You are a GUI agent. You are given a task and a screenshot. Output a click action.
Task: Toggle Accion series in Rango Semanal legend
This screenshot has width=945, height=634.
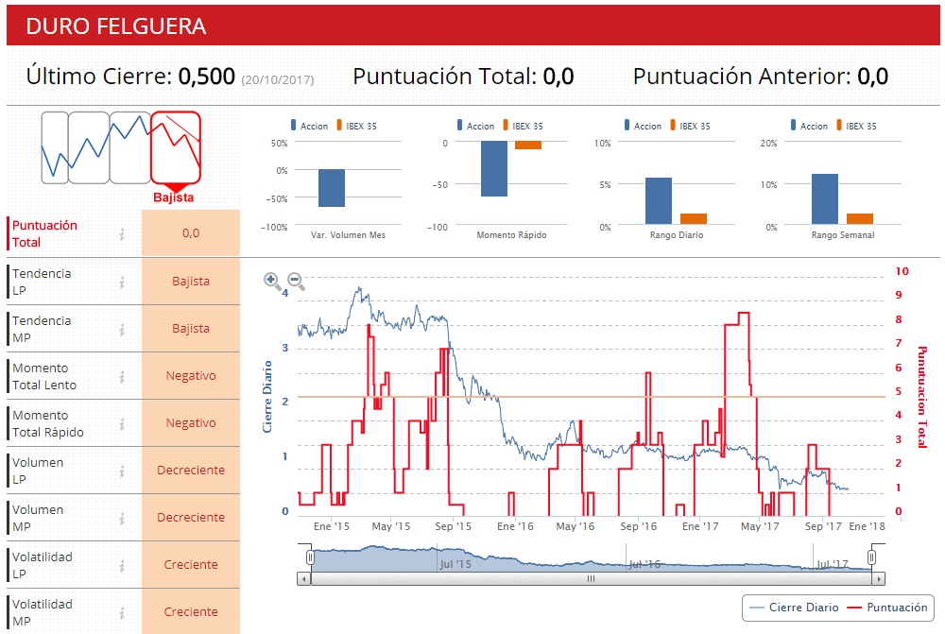(x=810, y=126)
